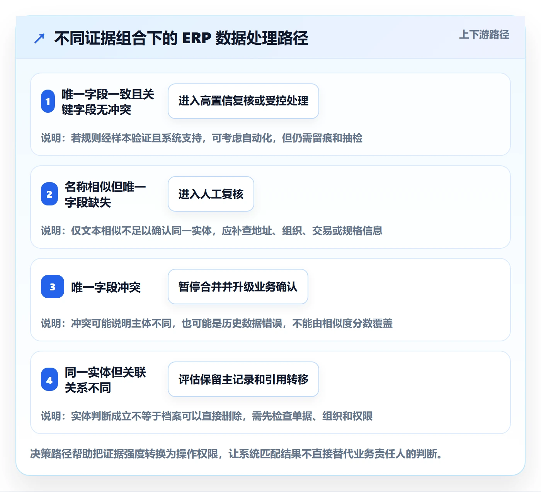
Task: Click note about 留痕和抽检 automation
Action: [x=202, y=138]
